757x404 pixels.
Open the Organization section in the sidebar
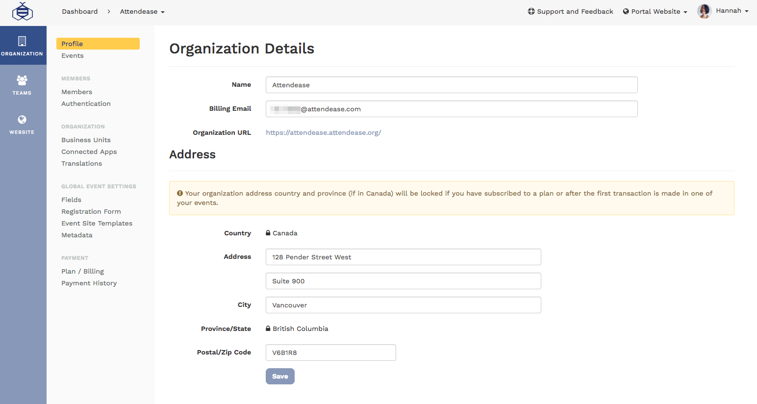23,45
